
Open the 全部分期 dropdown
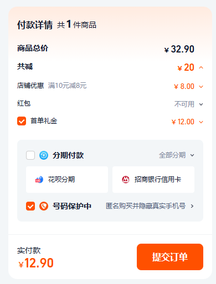click(x=177, y=155)
